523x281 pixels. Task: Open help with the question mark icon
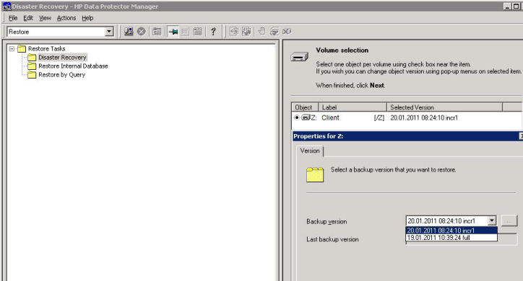tap(214, 32)
